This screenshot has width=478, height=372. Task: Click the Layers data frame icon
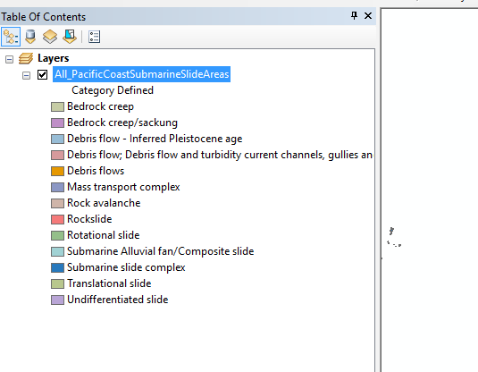26,58
